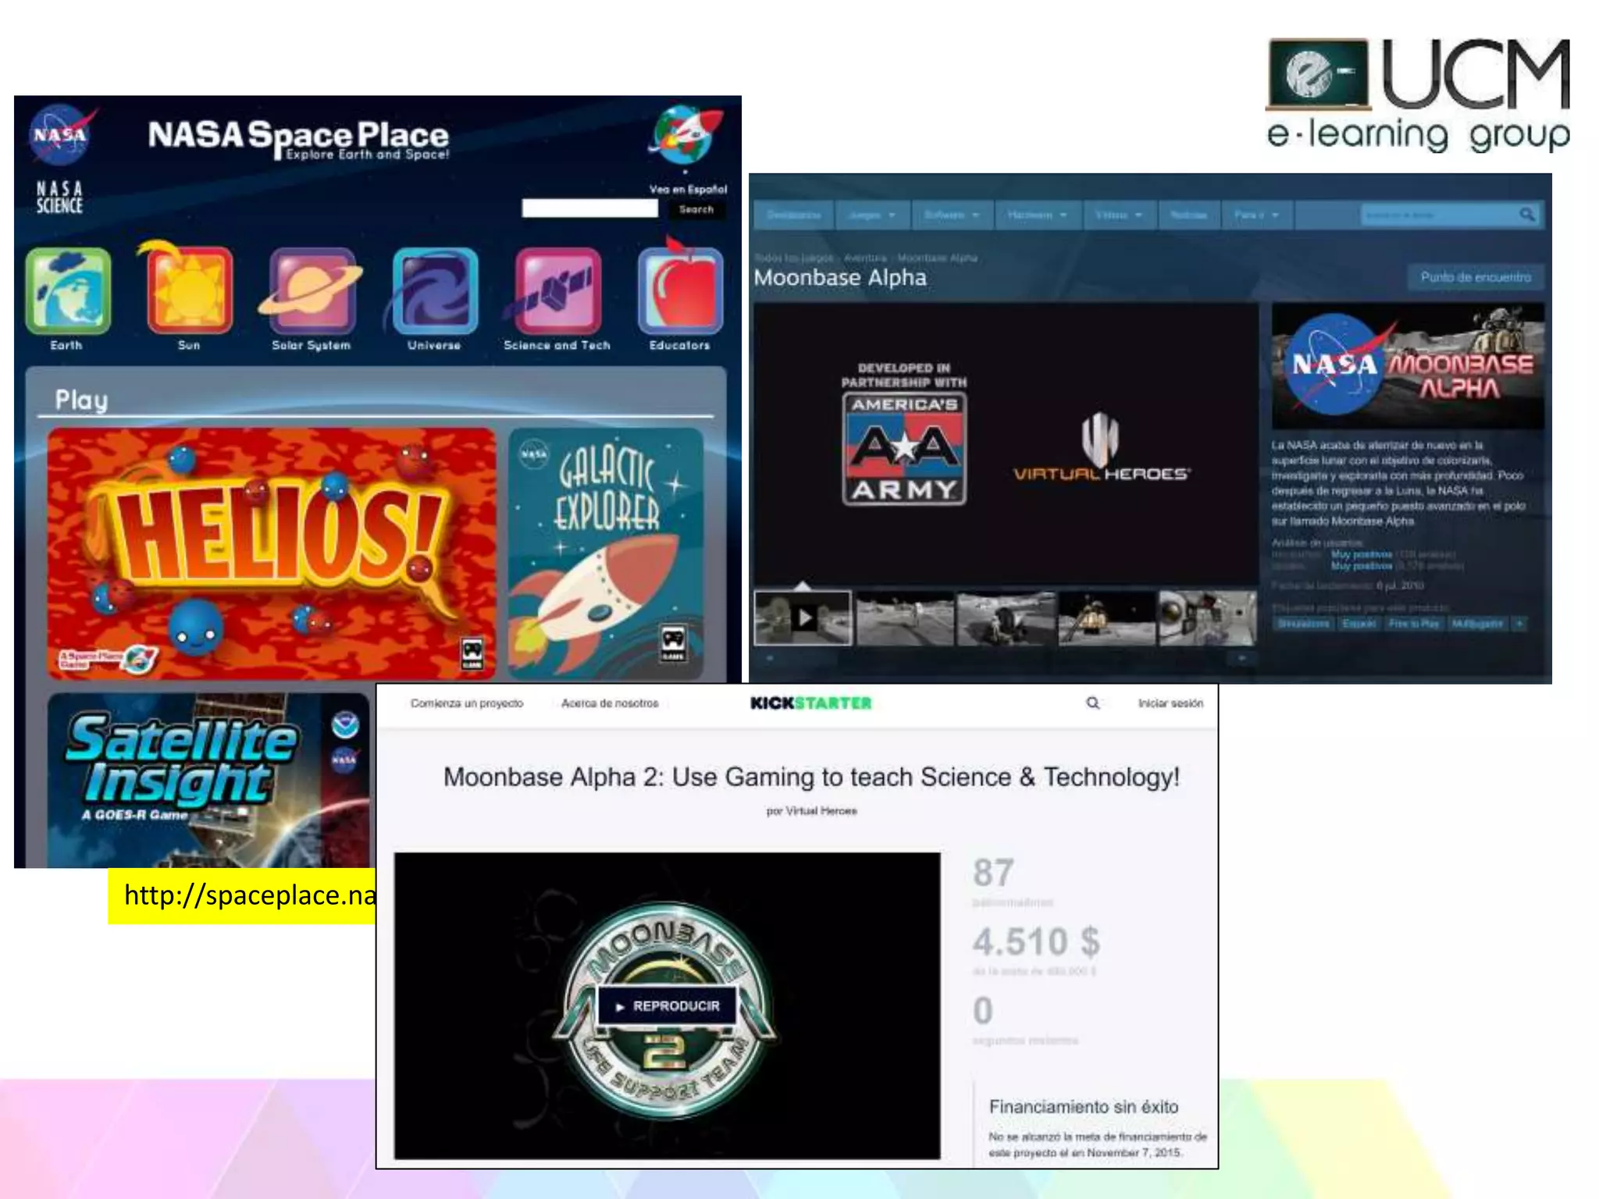
Task: Click the Search button on Space Place
Action: click(x=696, y=209)
